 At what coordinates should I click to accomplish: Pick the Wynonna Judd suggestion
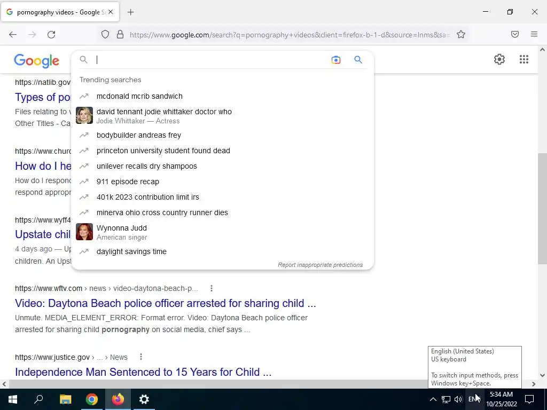click(x=222, y=232)
